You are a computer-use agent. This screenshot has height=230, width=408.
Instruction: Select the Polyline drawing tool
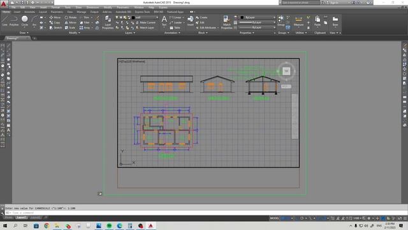click(x=14, y=20)
